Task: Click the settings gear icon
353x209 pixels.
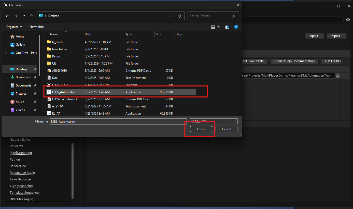Action: coord(348,19)
